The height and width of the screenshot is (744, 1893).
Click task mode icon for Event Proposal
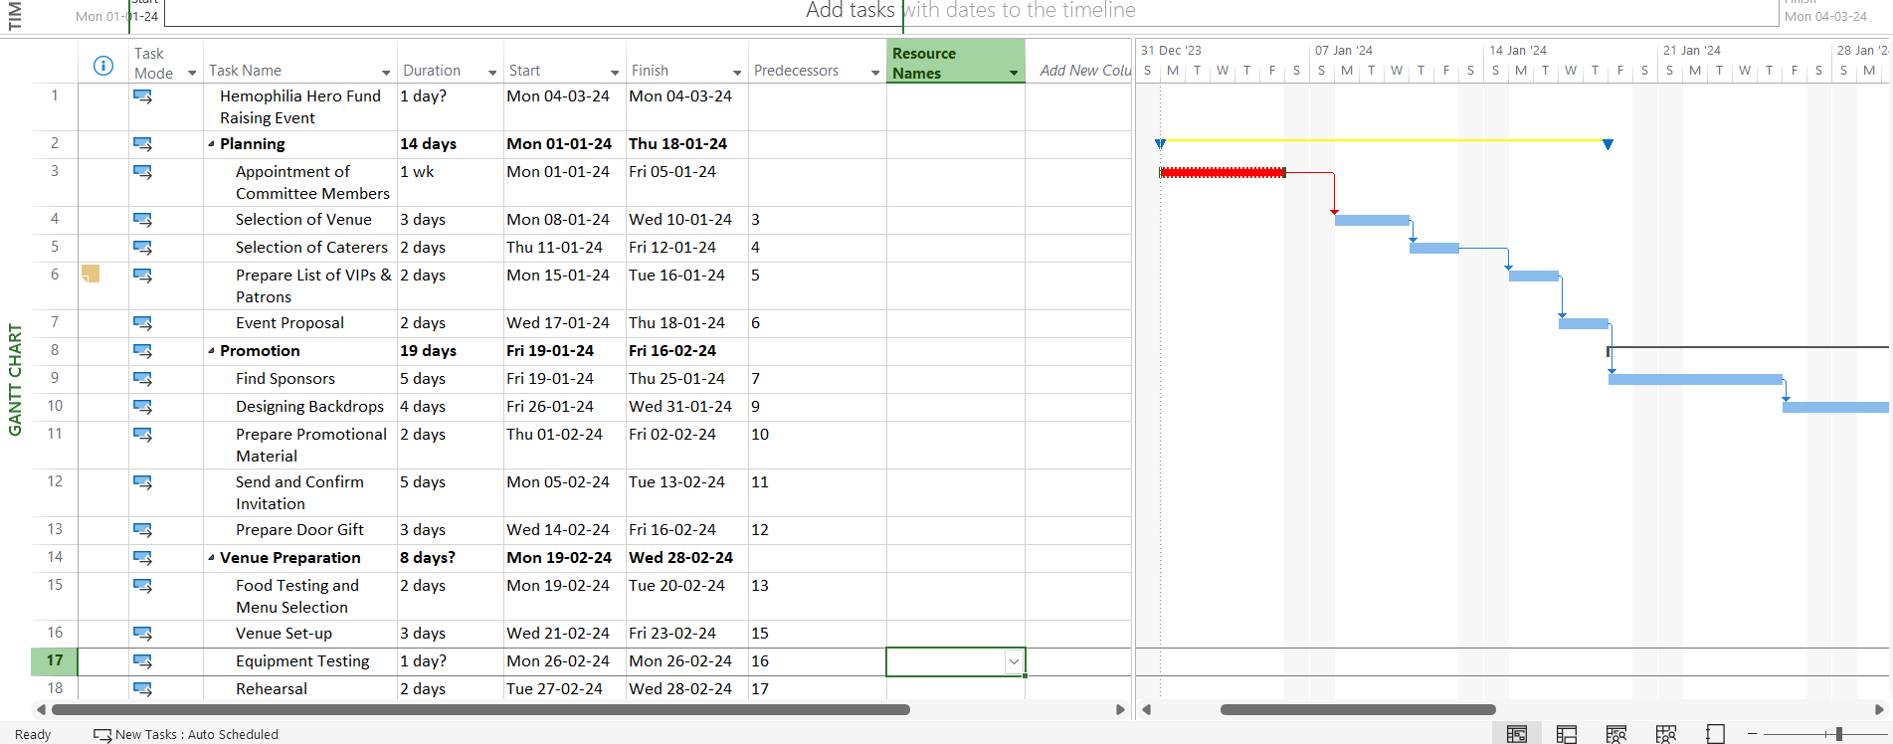(x=142, y=323)
